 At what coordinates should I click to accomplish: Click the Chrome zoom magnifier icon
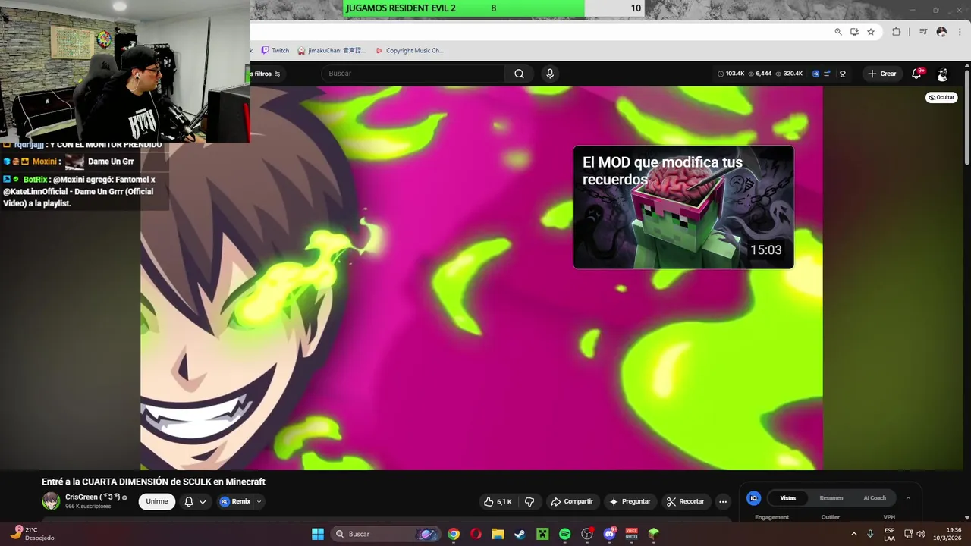[838, 32]
